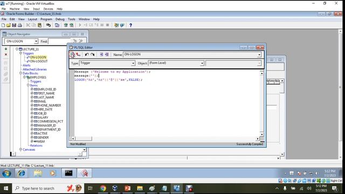Open the Layout menu
Viewport: 345px width, 194px height.
click(x=32, y=19)
